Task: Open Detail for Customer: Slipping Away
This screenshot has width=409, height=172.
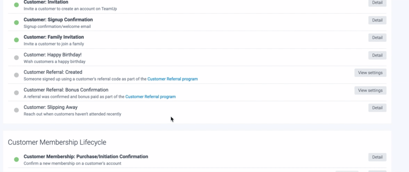Action: (x=377, y=108)
